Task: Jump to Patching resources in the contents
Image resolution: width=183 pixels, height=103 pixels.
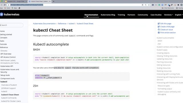Action: point(164,62)
